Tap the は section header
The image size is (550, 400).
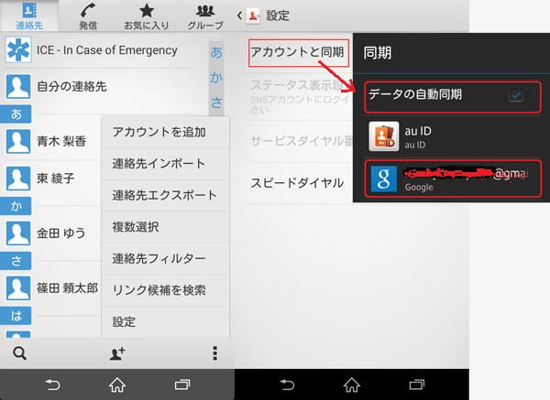16,316
